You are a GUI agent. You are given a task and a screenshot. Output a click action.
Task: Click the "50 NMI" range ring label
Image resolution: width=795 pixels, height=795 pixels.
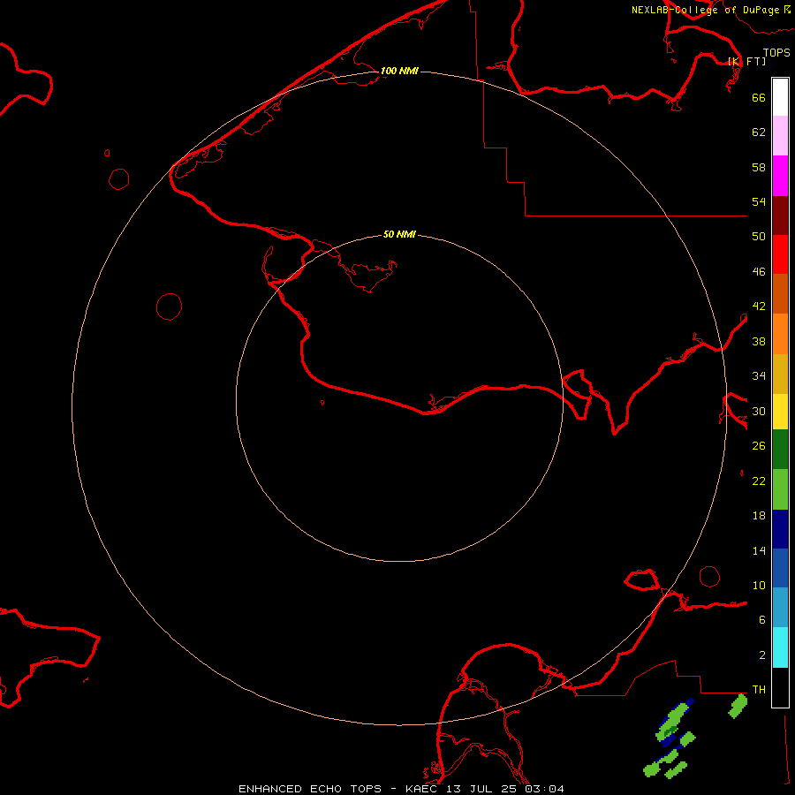point(399,234)
